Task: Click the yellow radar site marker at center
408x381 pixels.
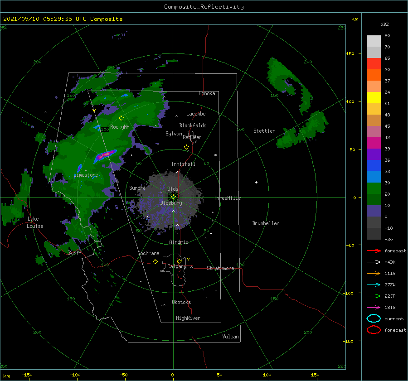Action: click(173, 197)
